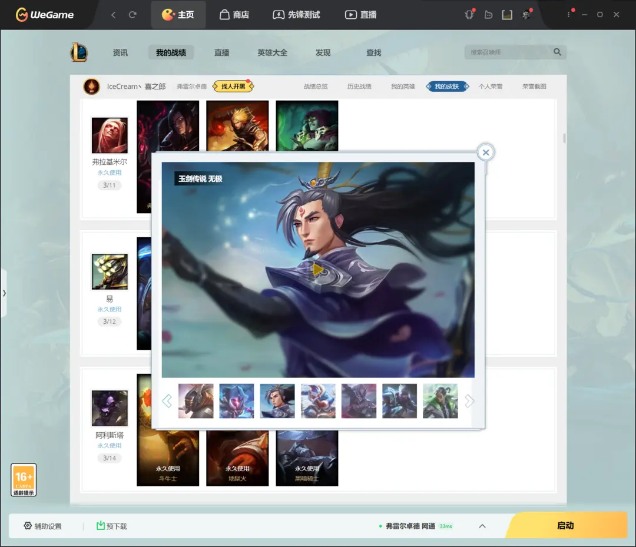Select the fourth white-red skin thumbnail
636x547 pixels.
318,401
